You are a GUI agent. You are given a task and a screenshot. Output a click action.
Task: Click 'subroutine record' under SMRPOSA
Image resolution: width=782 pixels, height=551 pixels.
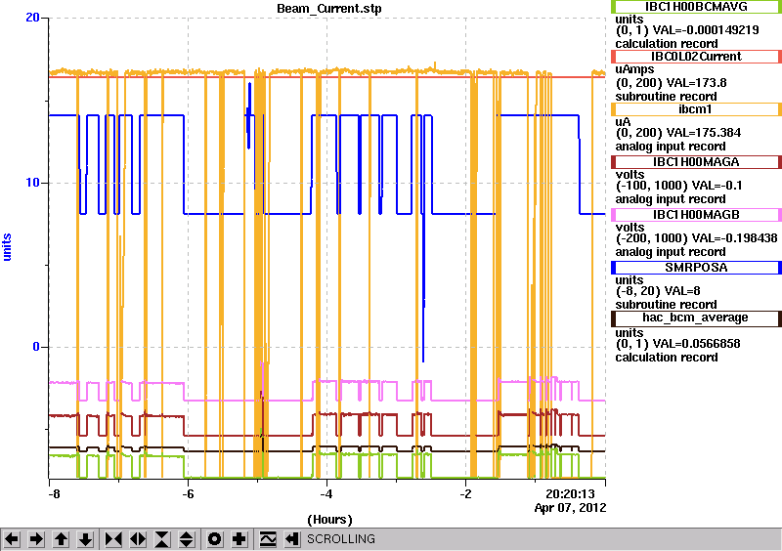click(x=666, y=305)
